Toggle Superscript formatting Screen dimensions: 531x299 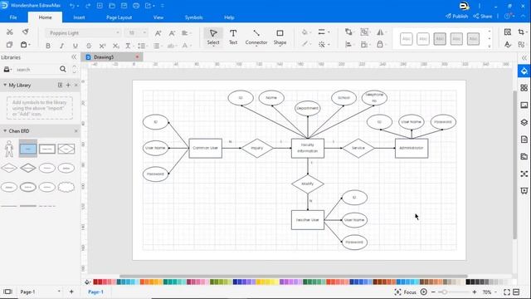[x=102, y=46]
